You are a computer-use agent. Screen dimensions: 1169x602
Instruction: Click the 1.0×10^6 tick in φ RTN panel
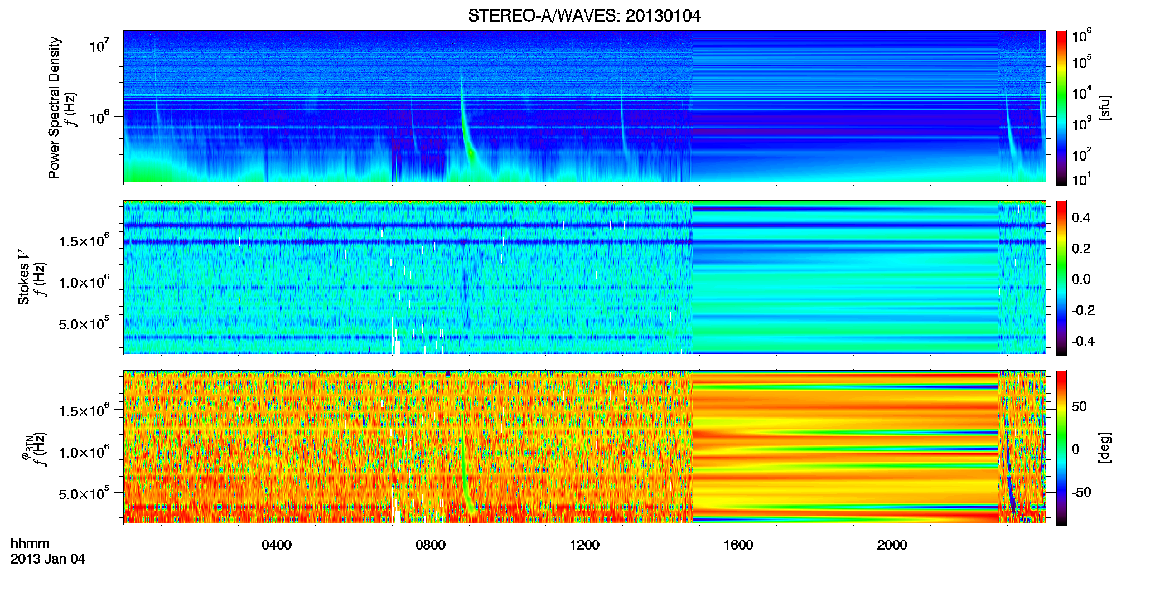[84, 452]
